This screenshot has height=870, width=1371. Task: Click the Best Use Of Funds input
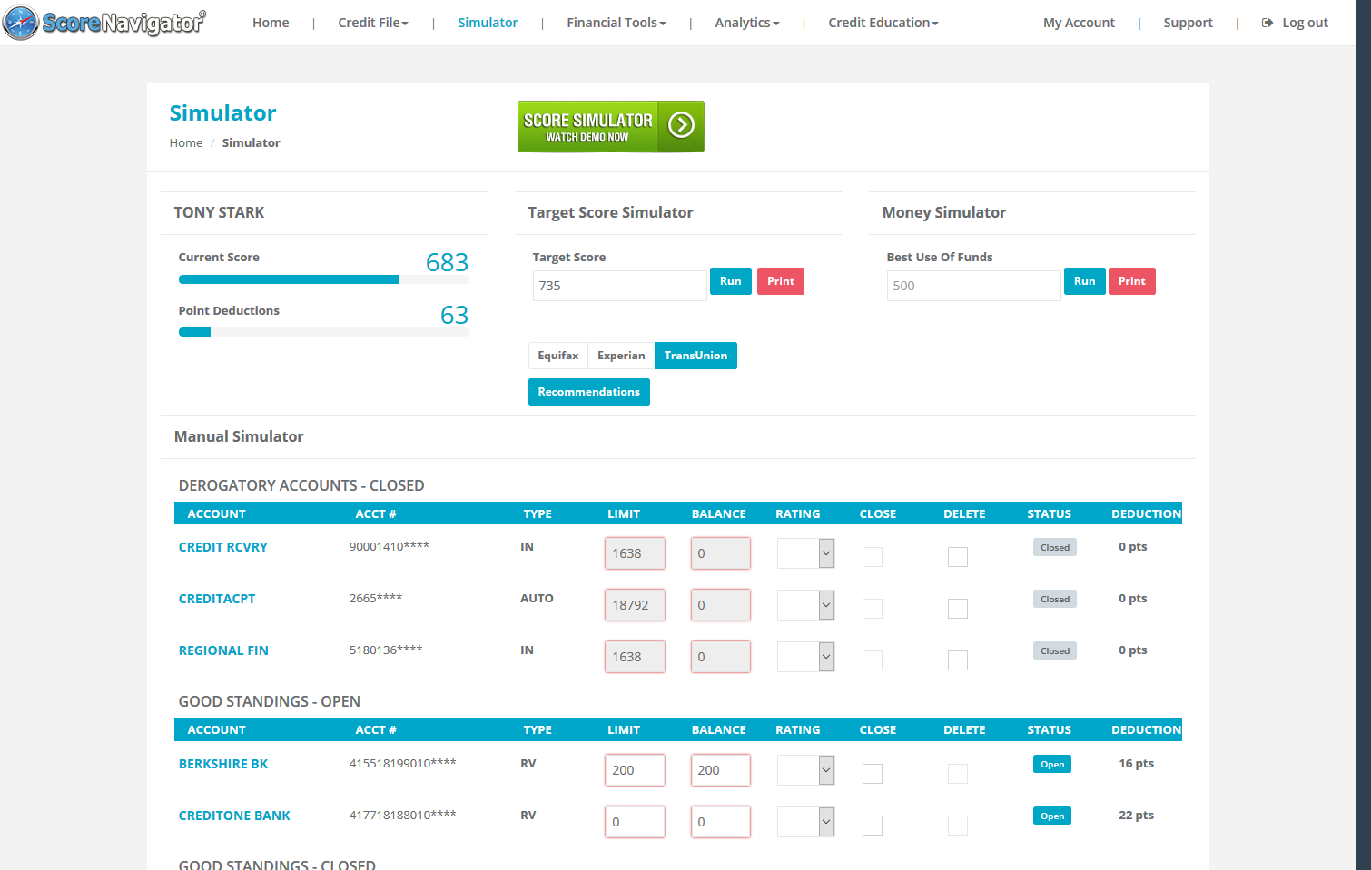pyautogui.click(x=973, y=286)
